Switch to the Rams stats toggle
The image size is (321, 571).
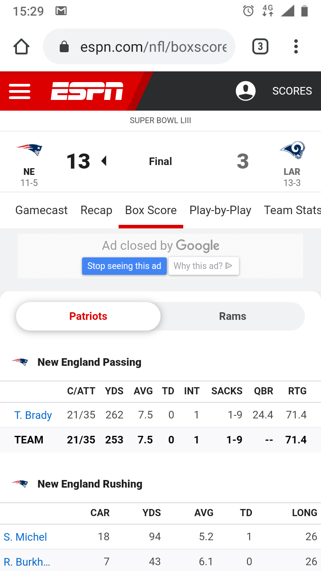pos(233,316)
